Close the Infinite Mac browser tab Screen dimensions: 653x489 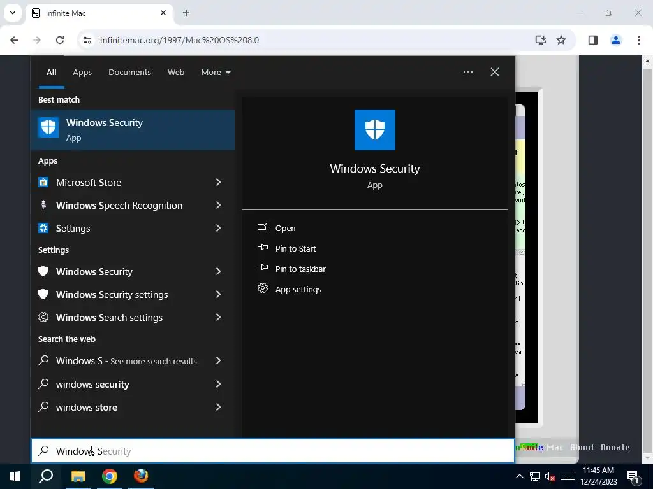(x=163, y=13)
